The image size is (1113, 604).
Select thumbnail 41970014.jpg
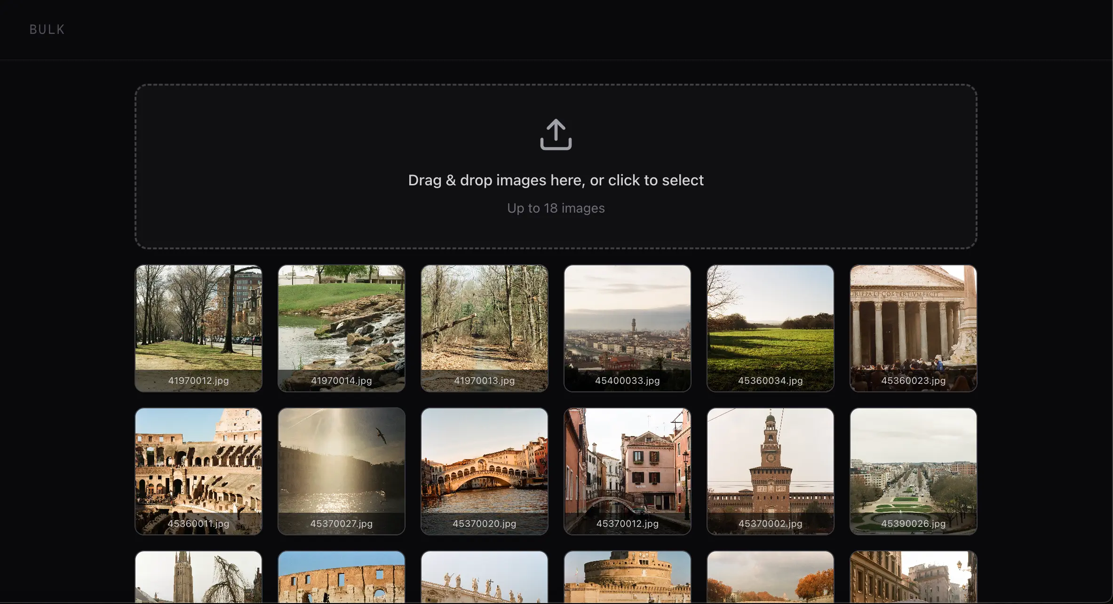[341, 328]
